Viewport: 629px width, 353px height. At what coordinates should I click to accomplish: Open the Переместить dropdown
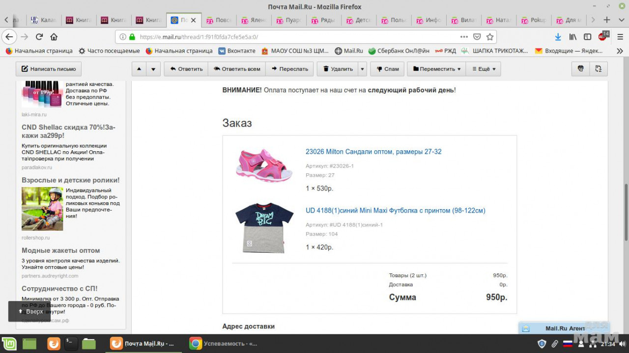[436, 69]
